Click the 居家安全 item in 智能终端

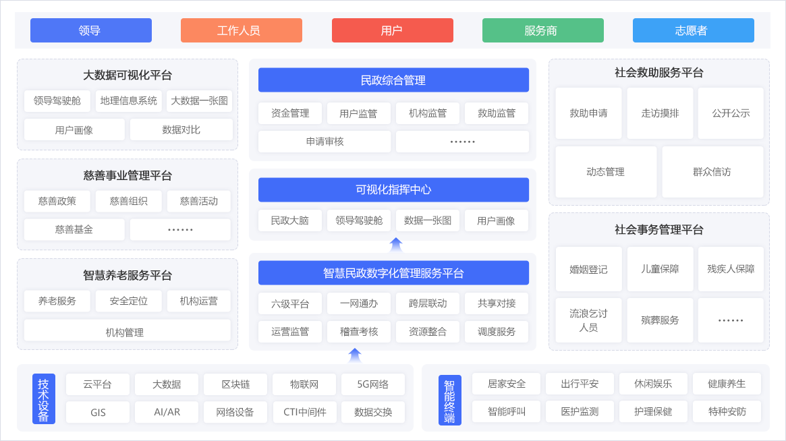[x=506, y=384]
